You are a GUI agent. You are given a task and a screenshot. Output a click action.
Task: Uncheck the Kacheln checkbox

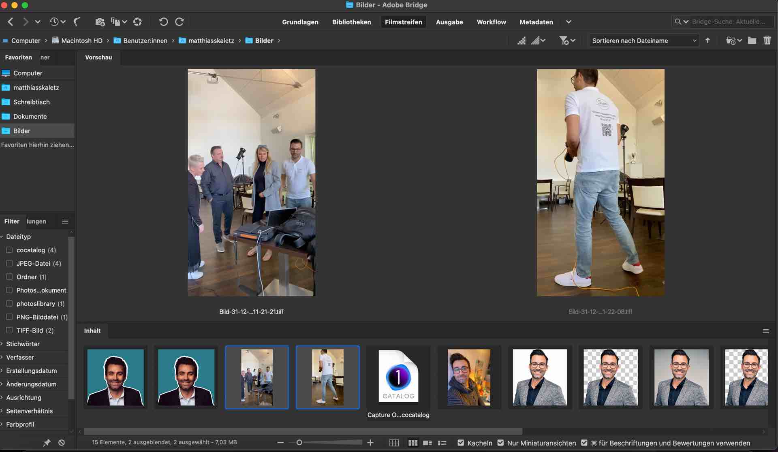click(461, 443)
